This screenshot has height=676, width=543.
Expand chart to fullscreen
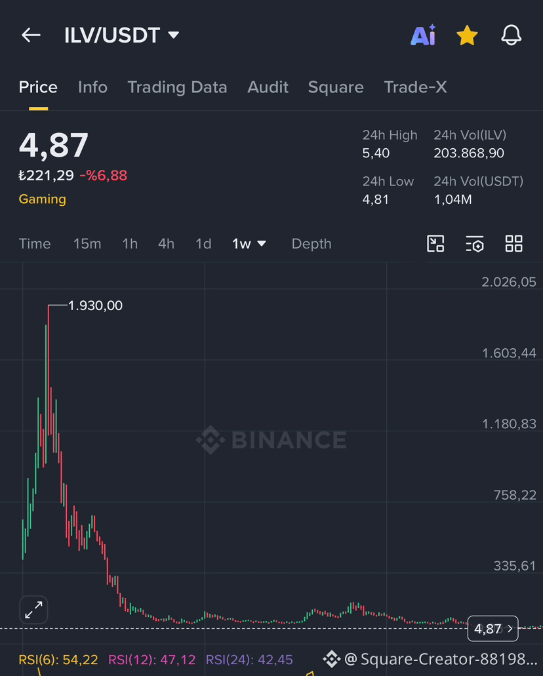(x=33, y=610)
